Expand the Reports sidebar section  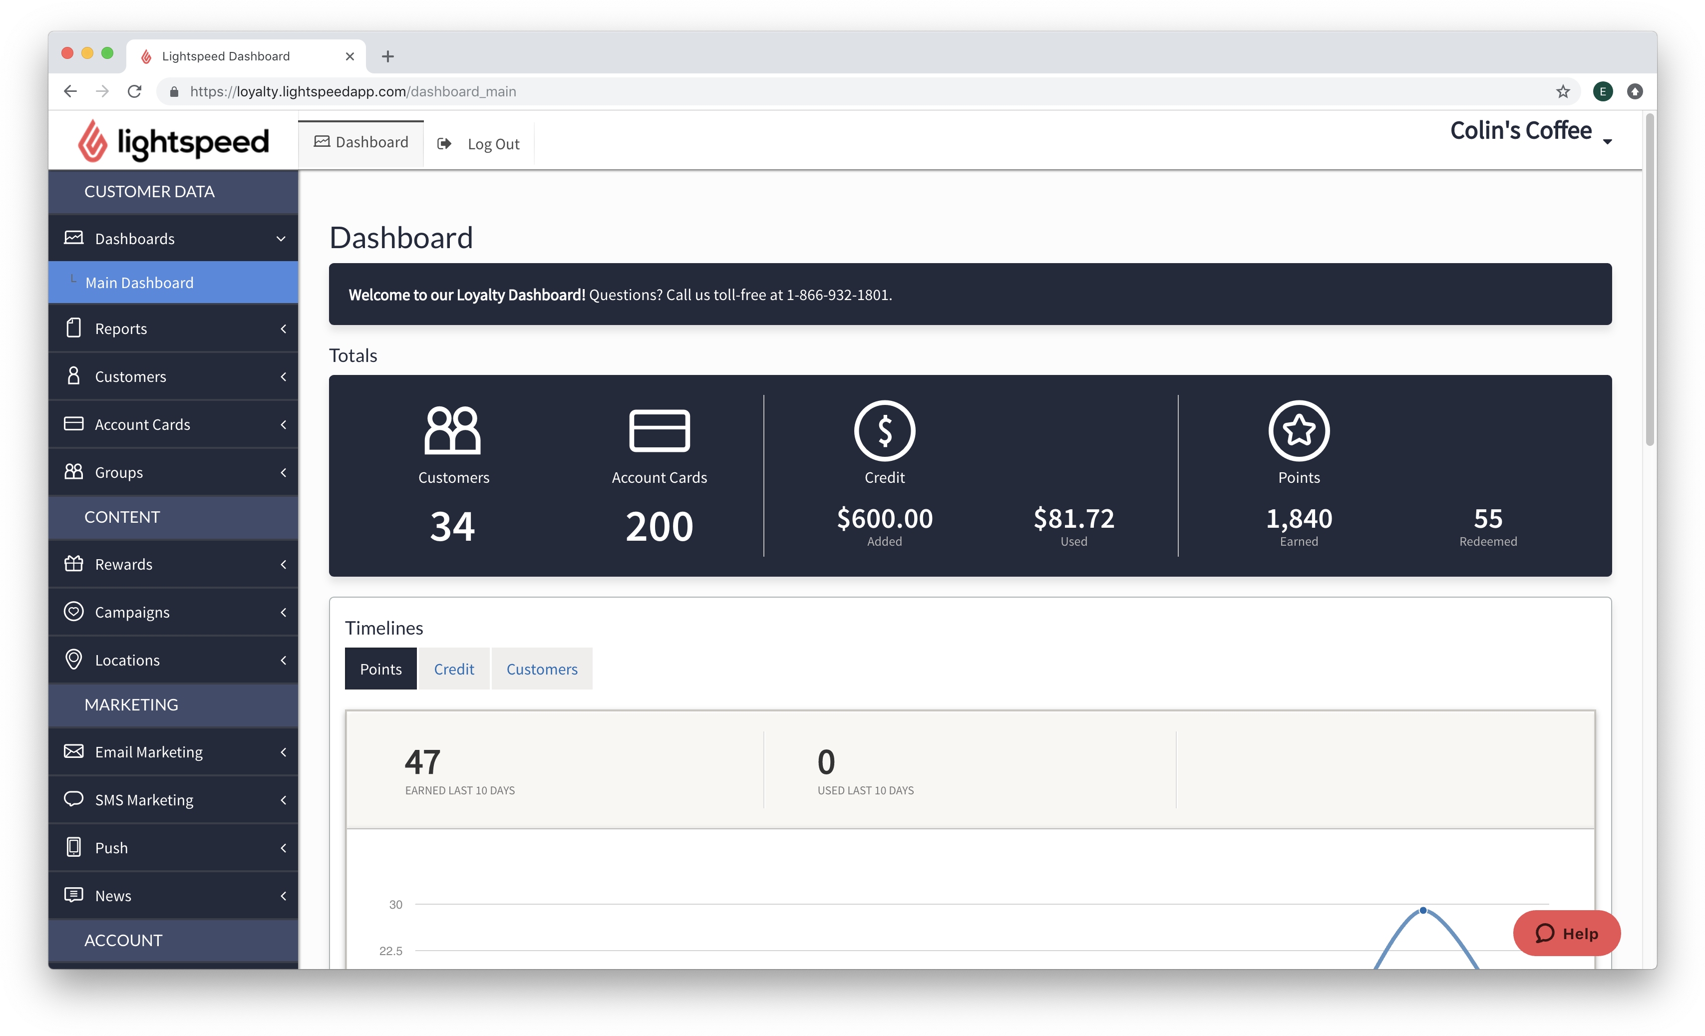click(283, 329)
